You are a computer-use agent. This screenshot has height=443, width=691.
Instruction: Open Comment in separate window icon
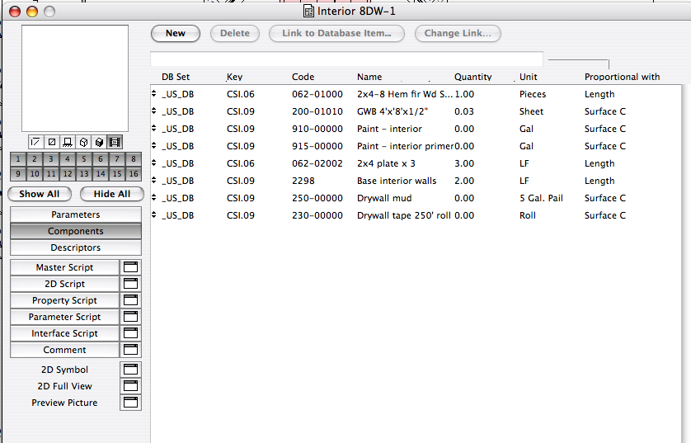point(130,350)
